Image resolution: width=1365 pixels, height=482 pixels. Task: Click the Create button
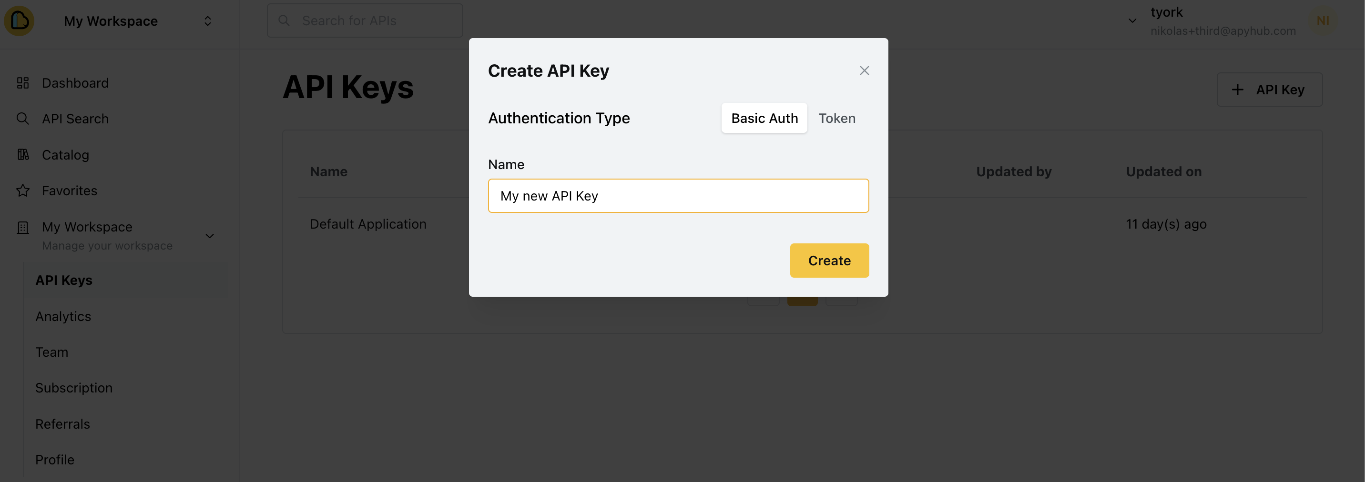[829, 260]
